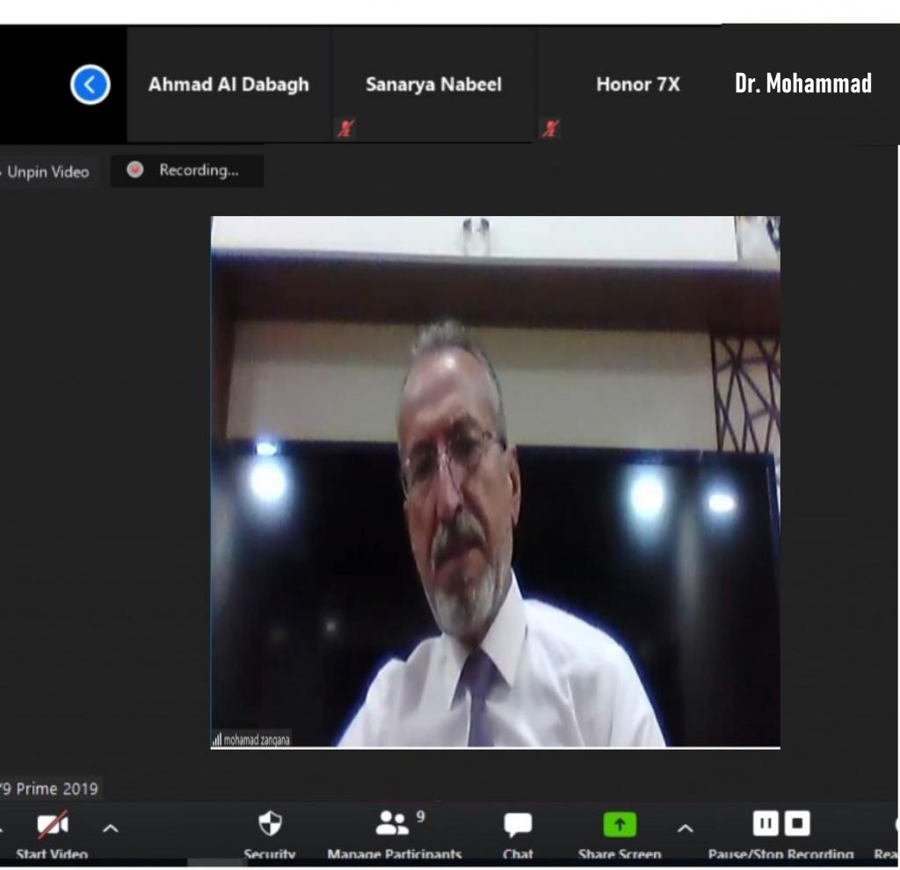Select the Dr. Mohammad participant tile
Image resolution: width=900 pixels, height=870 pixels.
(803, 84)
